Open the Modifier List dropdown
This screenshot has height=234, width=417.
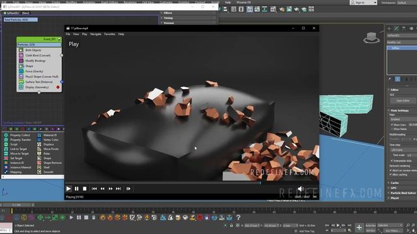pos(402,42)
